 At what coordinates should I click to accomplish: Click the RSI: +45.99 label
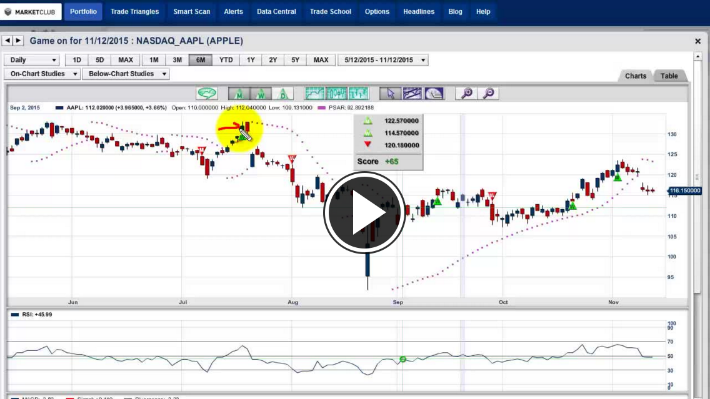coord(37,315)
